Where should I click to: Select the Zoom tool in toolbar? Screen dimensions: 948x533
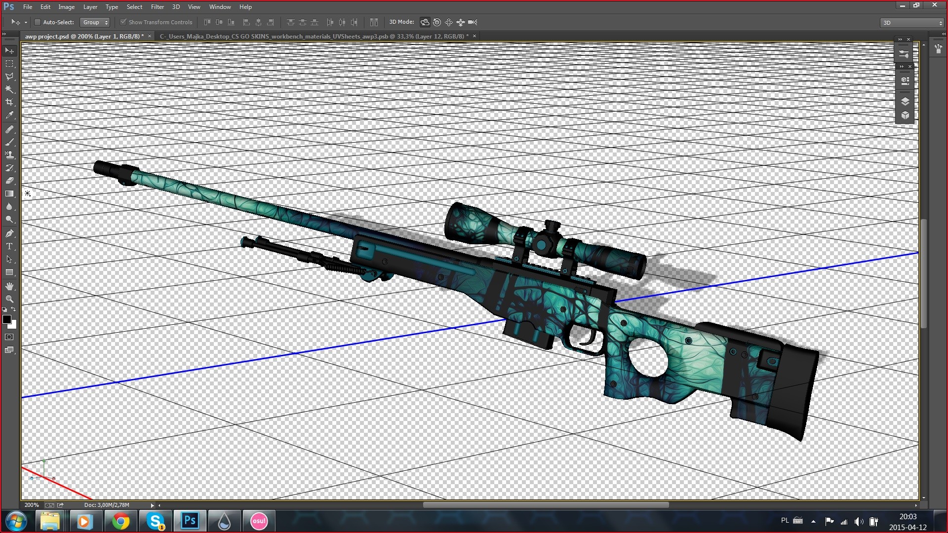pos(9,299)
